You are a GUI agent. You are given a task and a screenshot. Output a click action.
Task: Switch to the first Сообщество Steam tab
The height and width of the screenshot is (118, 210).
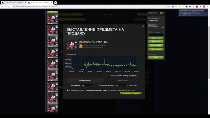point(14,3)
